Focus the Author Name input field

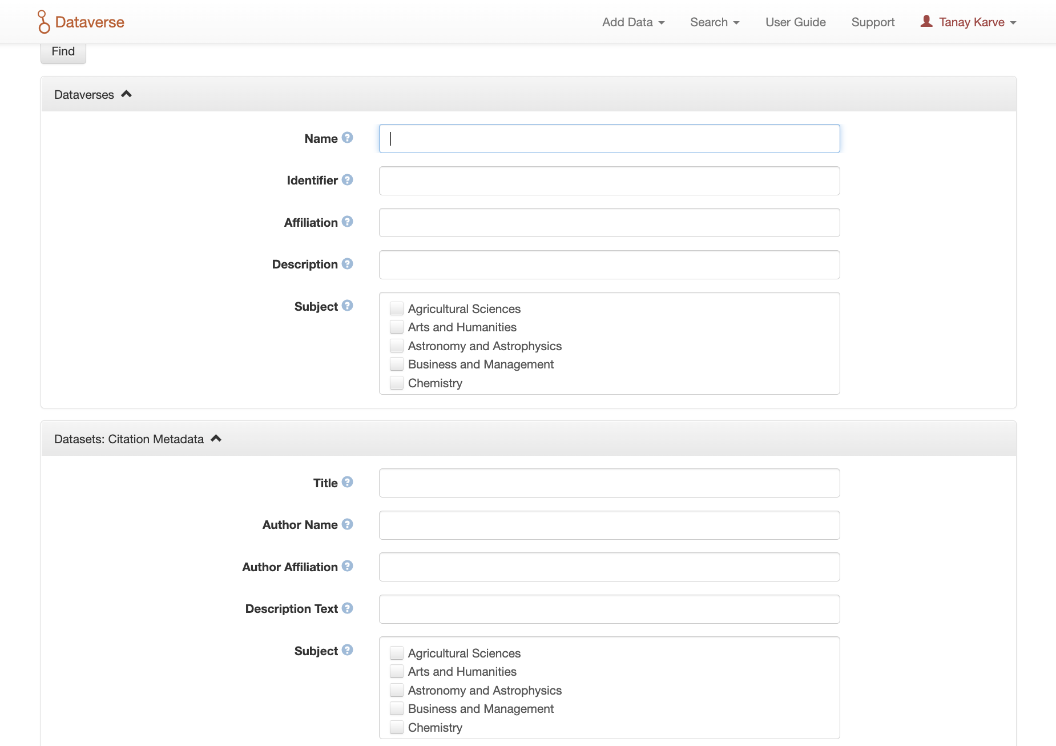[x=609, y=525]
